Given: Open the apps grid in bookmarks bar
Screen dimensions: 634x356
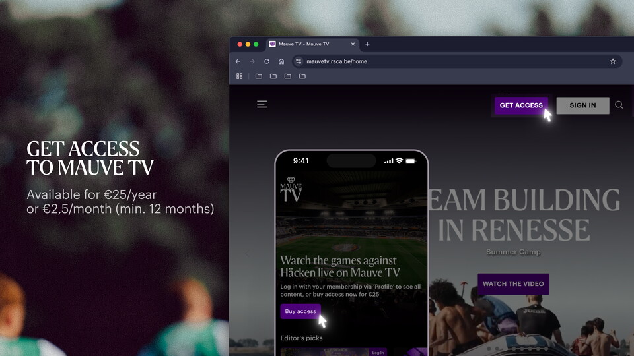Looking at the screenshot, I should click(x=240, y=76).
